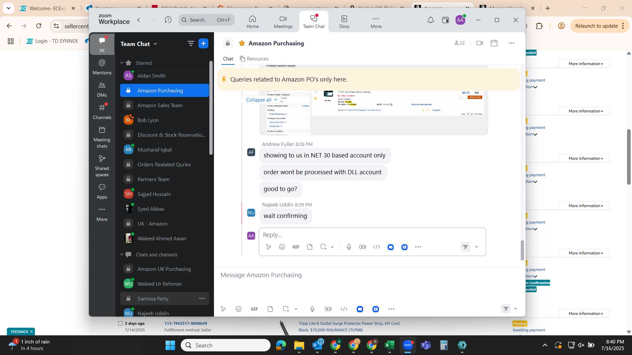
Task: Insert a GIF in the reply box
Action: click(296, 247)
